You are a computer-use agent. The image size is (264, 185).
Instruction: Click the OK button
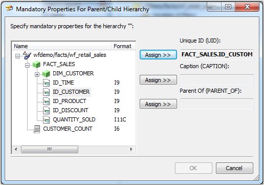(x=193, y=168)
